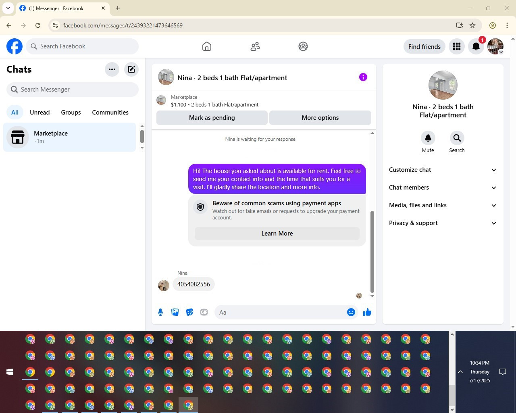Select the Unread chats filter
The height and width of the screenshot is (413, 516).
coord(40,113)
